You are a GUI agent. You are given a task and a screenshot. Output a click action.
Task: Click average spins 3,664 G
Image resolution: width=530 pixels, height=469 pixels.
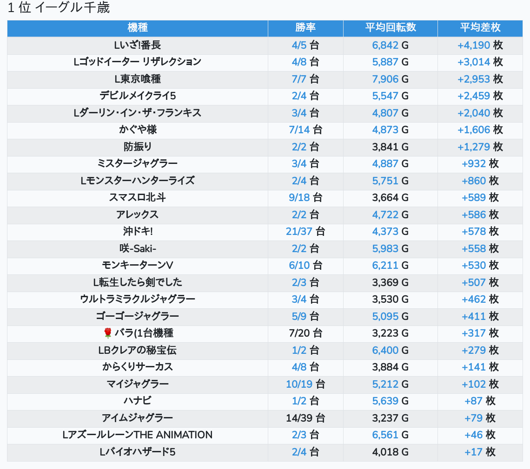[391, 197]
